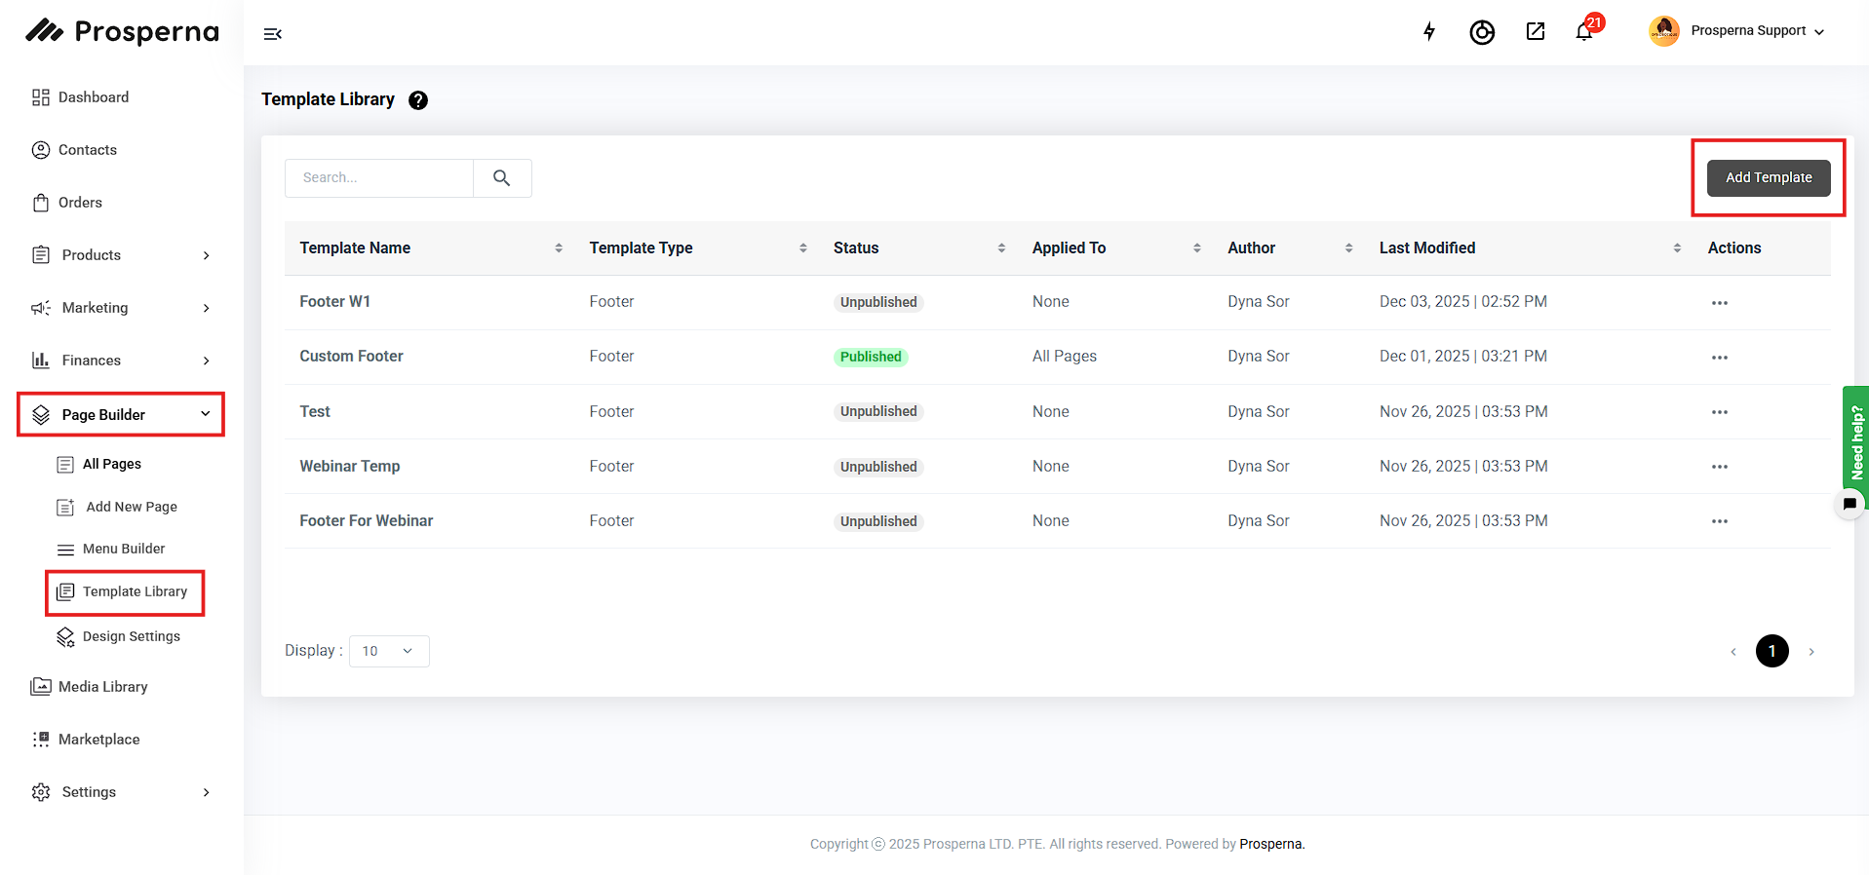This screenshot has width=1869, height=875.
Task: Click the lightning bolt quick actions icon
Action: click(1429, 31)
